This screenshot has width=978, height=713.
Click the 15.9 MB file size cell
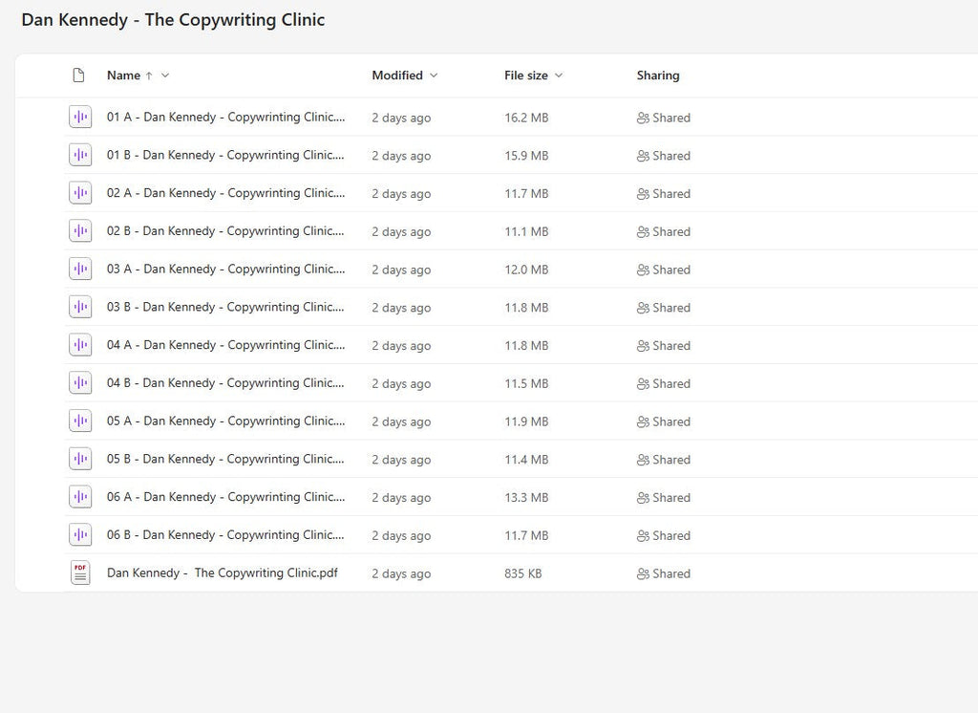526,156
